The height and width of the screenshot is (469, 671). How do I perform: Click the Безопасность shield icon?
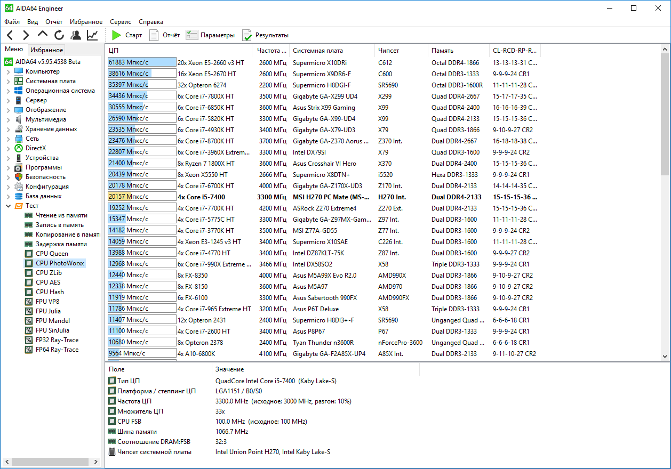(19, 177)
